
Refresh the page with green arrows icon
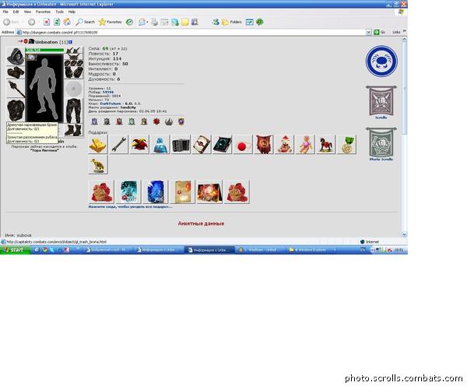pyautogui.click(x=57, y=22)
